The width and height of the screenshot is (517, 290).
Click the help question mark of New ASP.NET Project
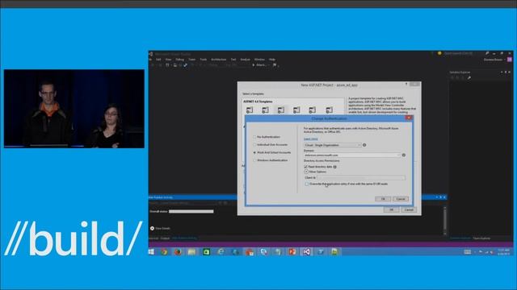[406, 85]
